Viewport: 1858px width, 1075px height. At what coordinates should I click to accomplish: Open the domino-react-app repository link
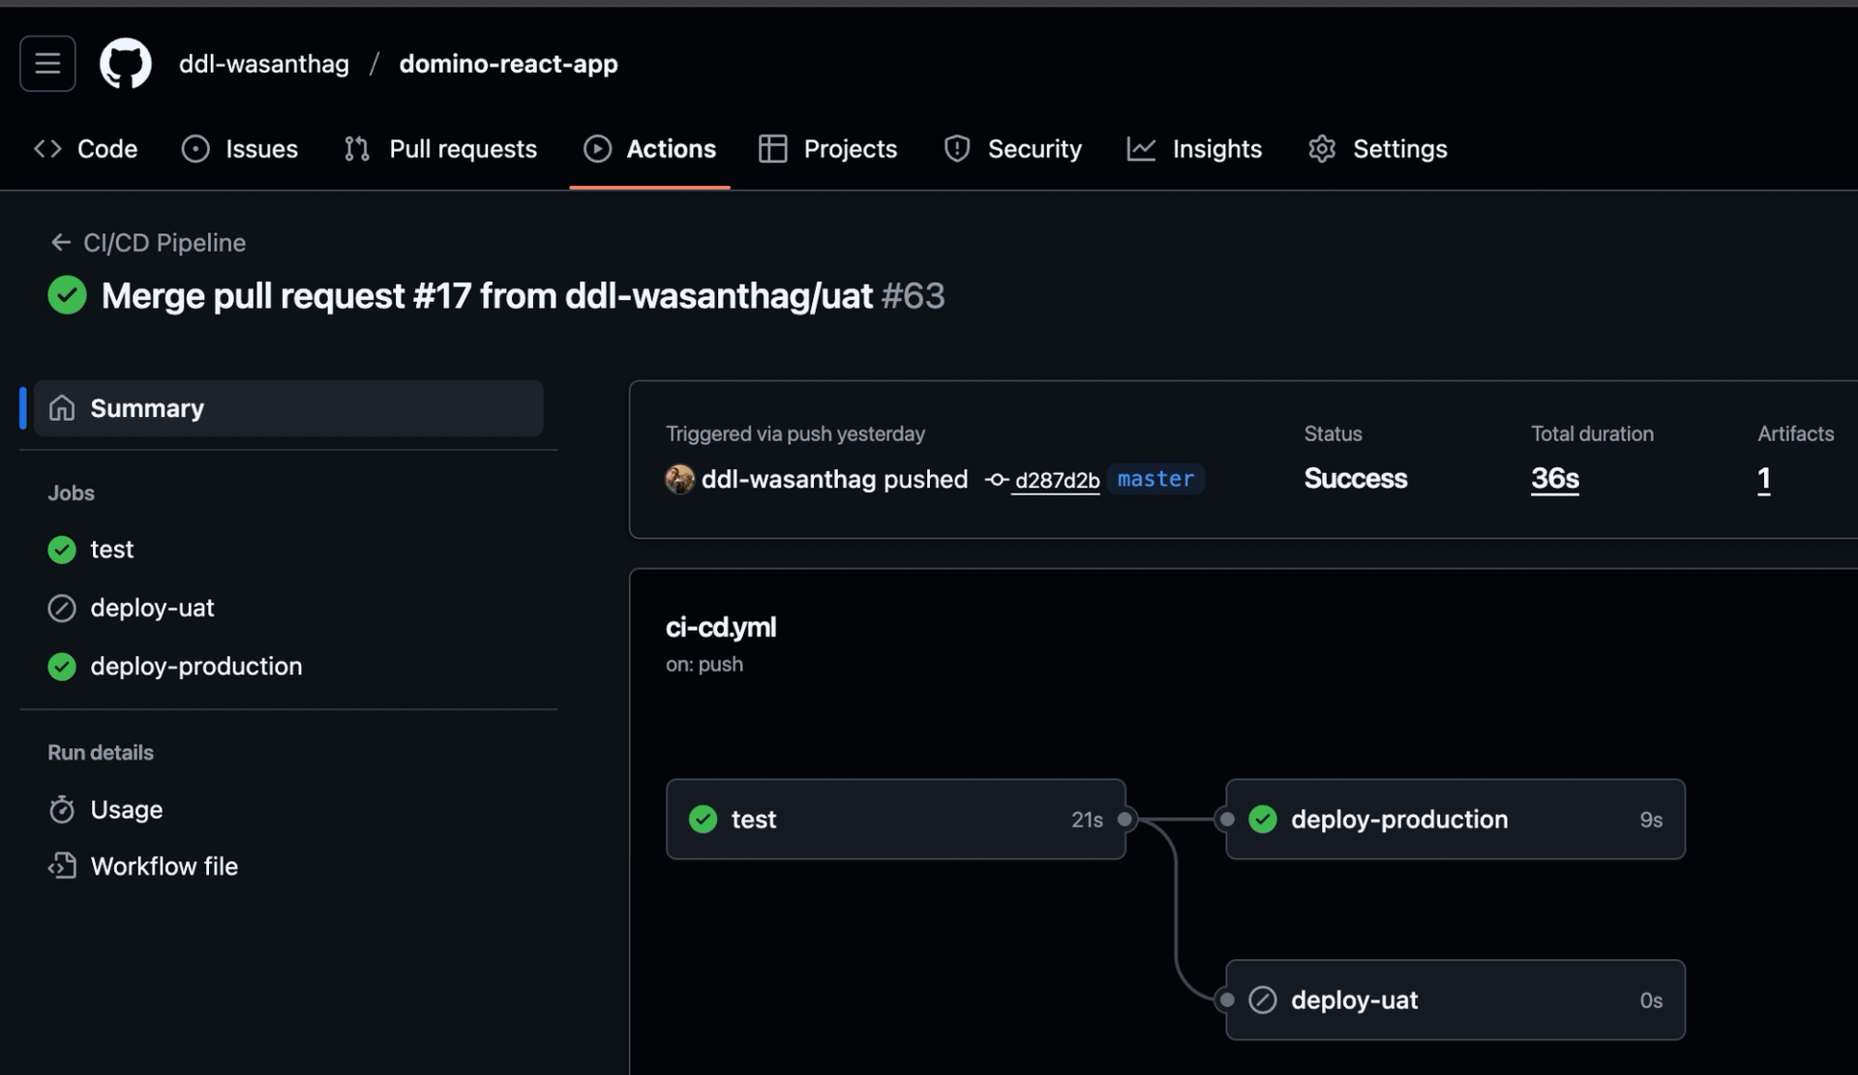pyautogui.click(x=508, y=63)
